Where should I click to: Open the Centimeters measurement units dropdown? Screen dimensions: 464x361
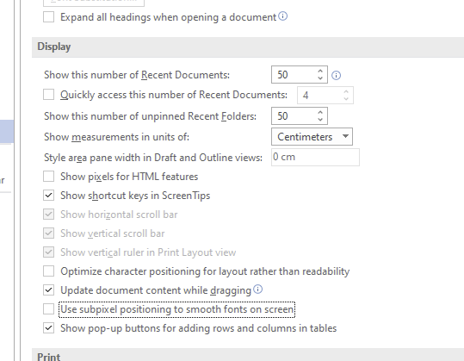[x=312, y=136]
